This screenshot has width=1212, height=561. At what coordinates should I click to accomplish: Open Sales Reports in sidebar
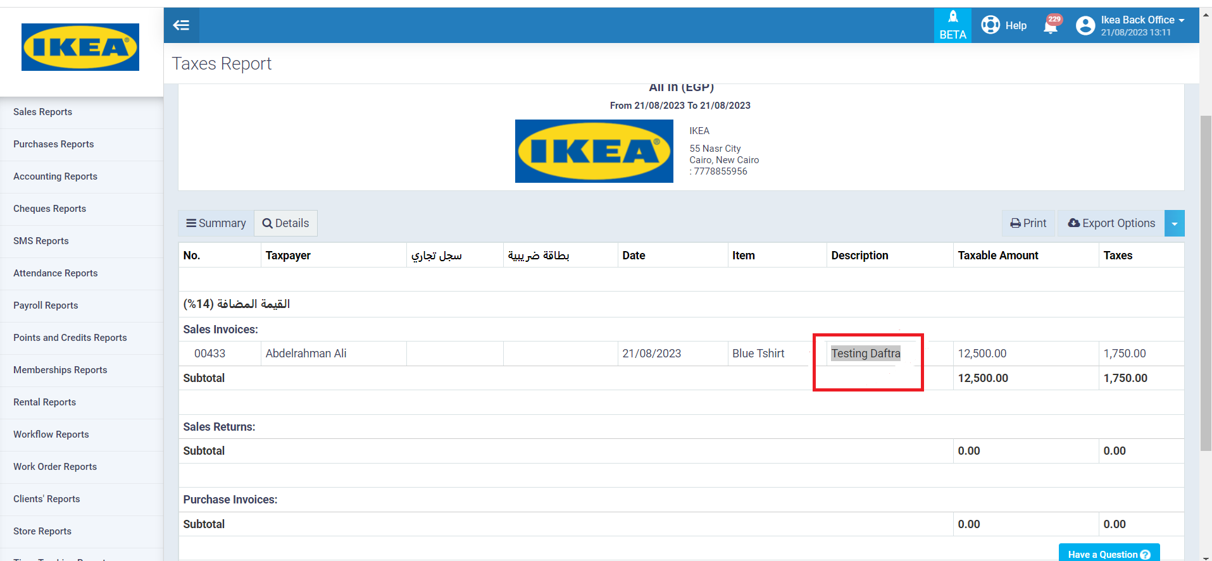(82, 112)
